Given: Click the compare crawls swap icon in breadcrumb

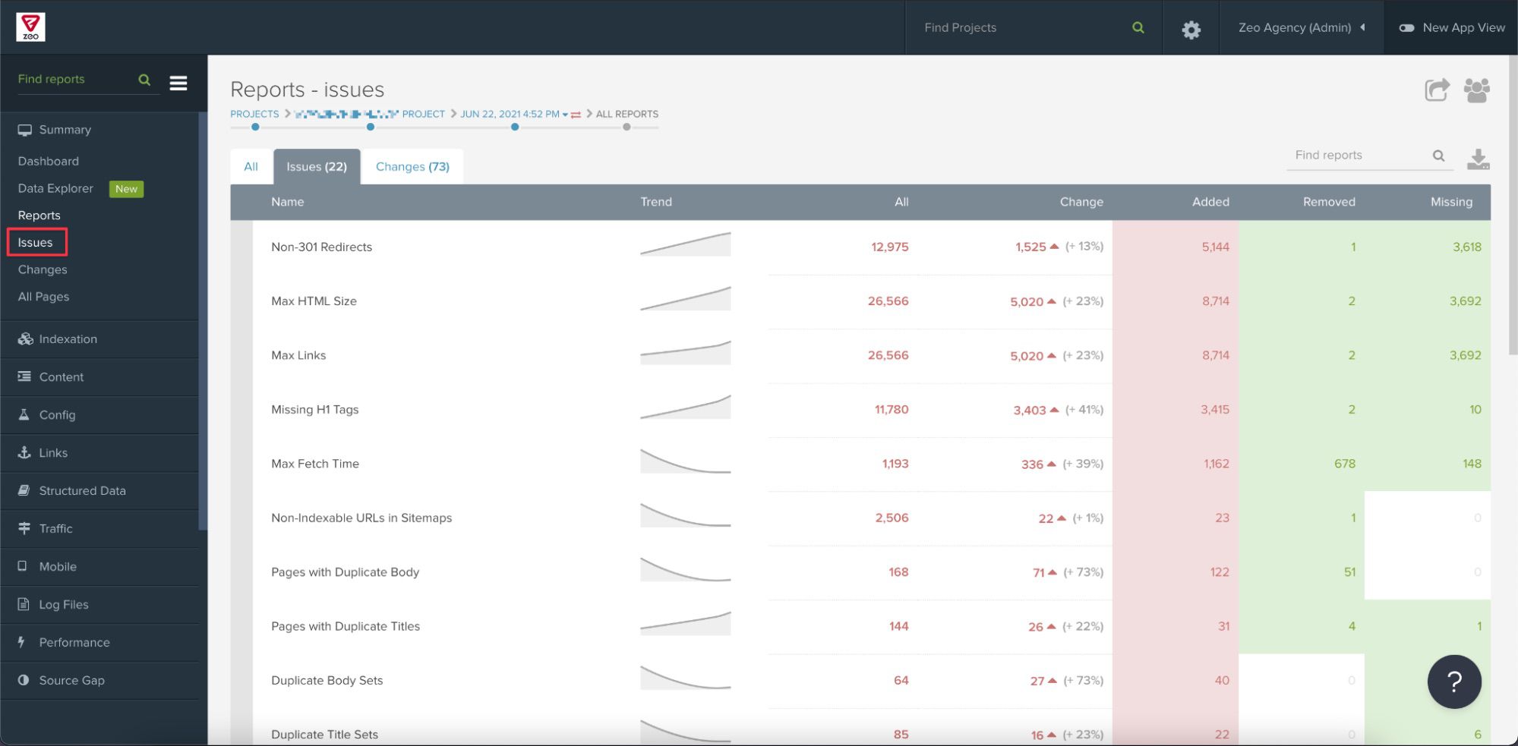Looking at the screenshot, I should pos(576,115).
